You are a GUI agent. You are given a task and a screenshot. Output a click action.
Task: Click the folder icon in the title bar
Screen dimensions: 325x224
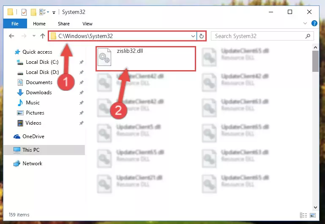pyautogui.click(x=11, y=12)
